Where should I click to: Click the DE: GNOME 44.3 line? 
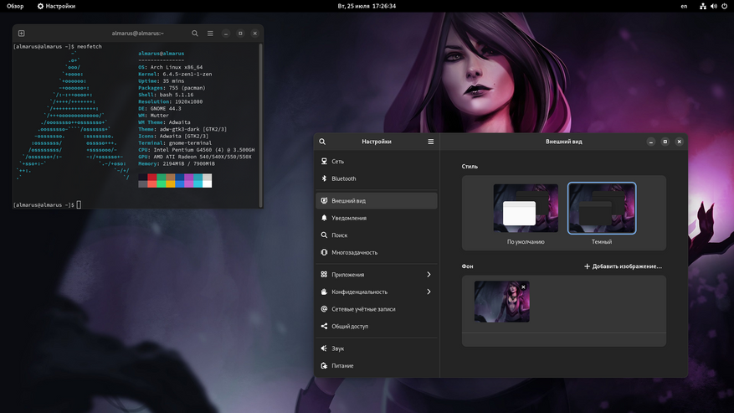[x=160, y=108]
